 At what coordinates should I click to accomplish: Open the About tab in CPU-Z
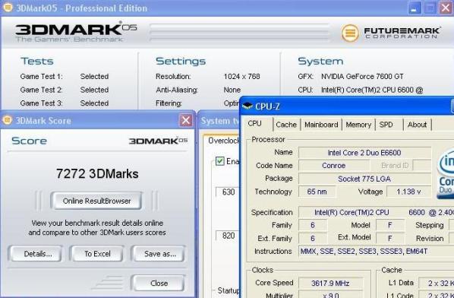click(x=417, y=125)
